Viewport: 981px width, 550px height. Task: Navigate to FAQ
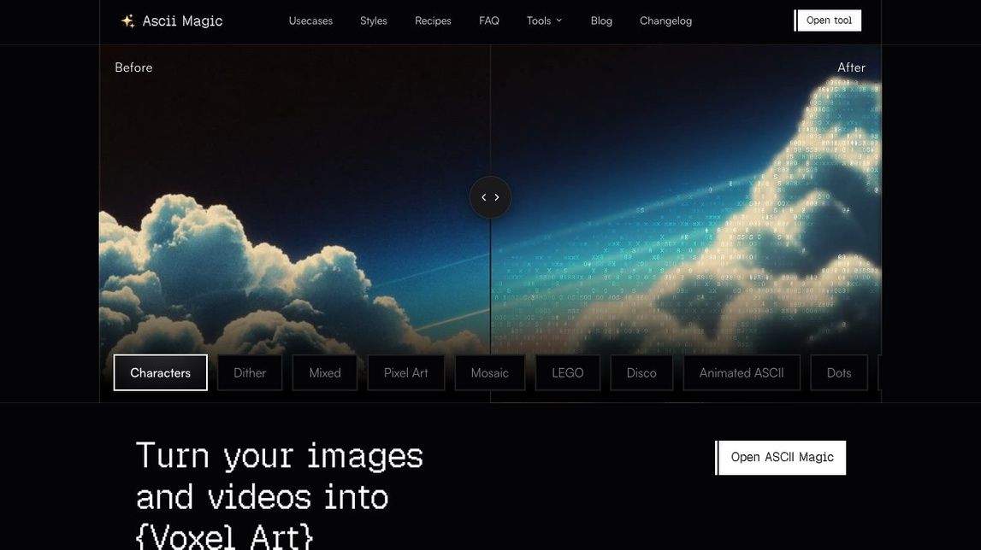(x=488, y=20)
